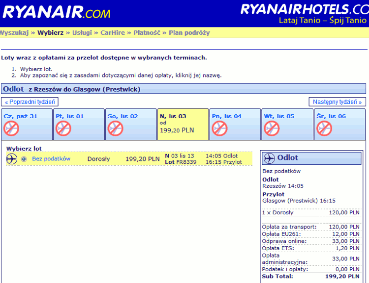
Task: Click the 1 x Dorosły fare line
Action: [310, 212]
